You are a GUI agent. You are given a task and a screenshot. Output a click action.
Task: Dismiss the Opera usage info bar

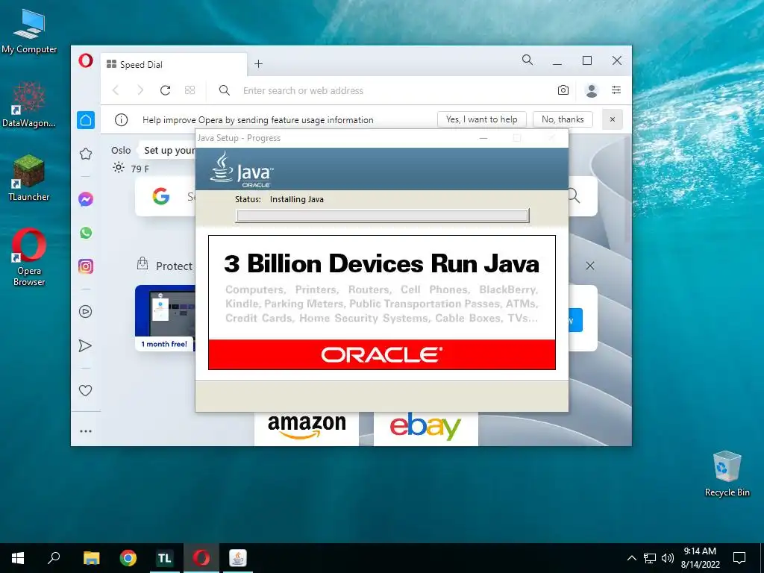(613, 119)
